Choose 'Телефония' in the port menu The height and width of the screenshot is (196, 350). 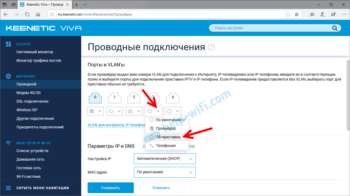click(x=167, y=146)
